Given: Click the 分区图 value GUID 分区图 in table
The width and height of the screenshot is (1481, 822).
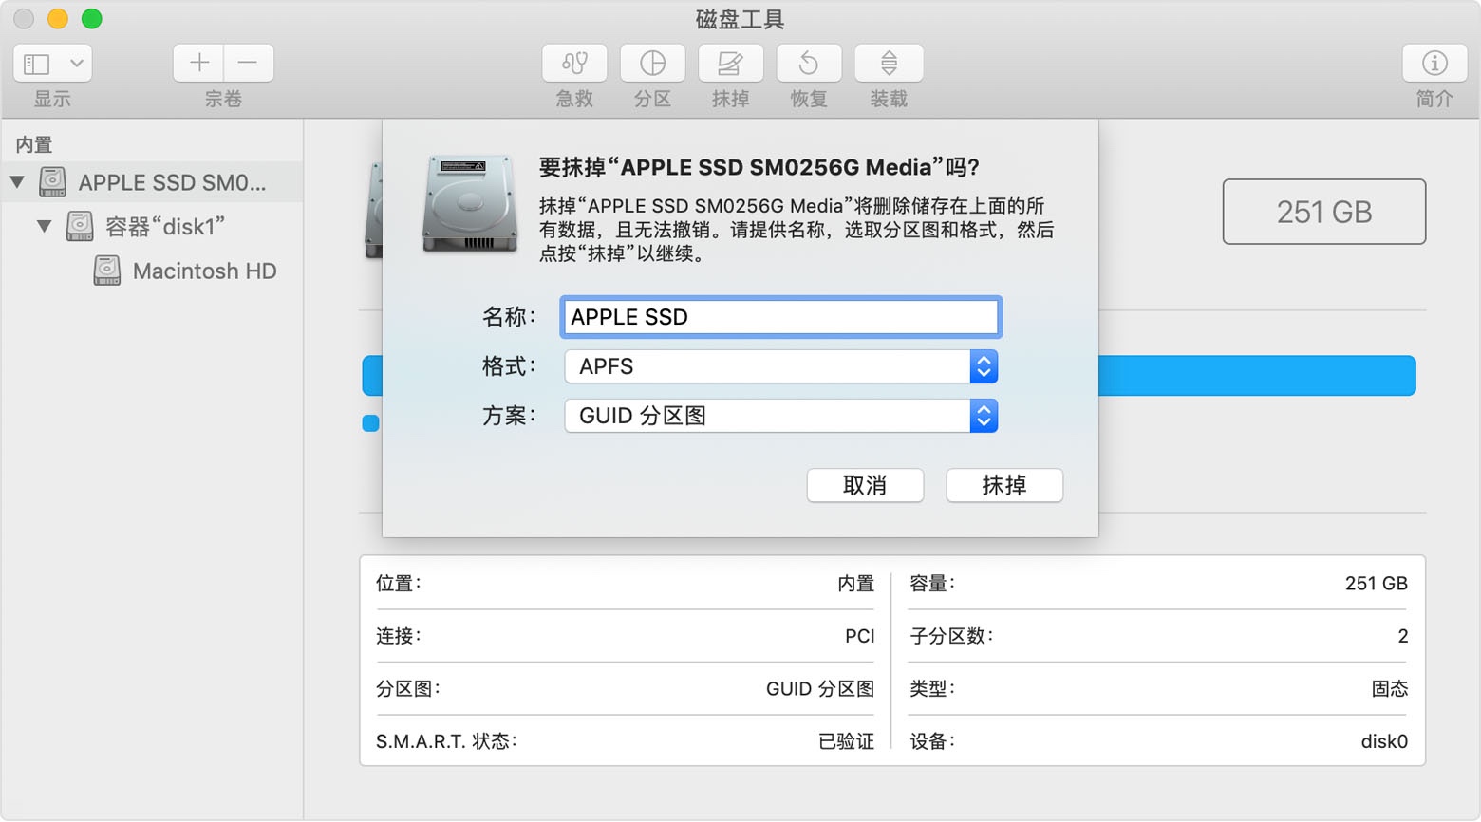Looking at the screenshot, I should pyautogui.click(x=820, y=689).
